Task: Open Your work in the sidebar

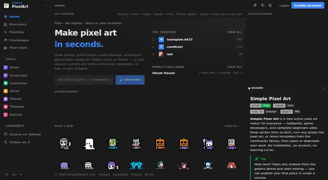Action: coord(16,47)
